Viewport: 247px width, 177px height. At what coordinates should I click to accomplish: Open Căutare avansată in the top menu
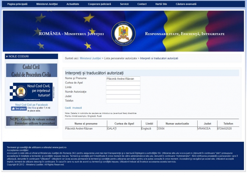pyautogui.click(x=186, y=4)
